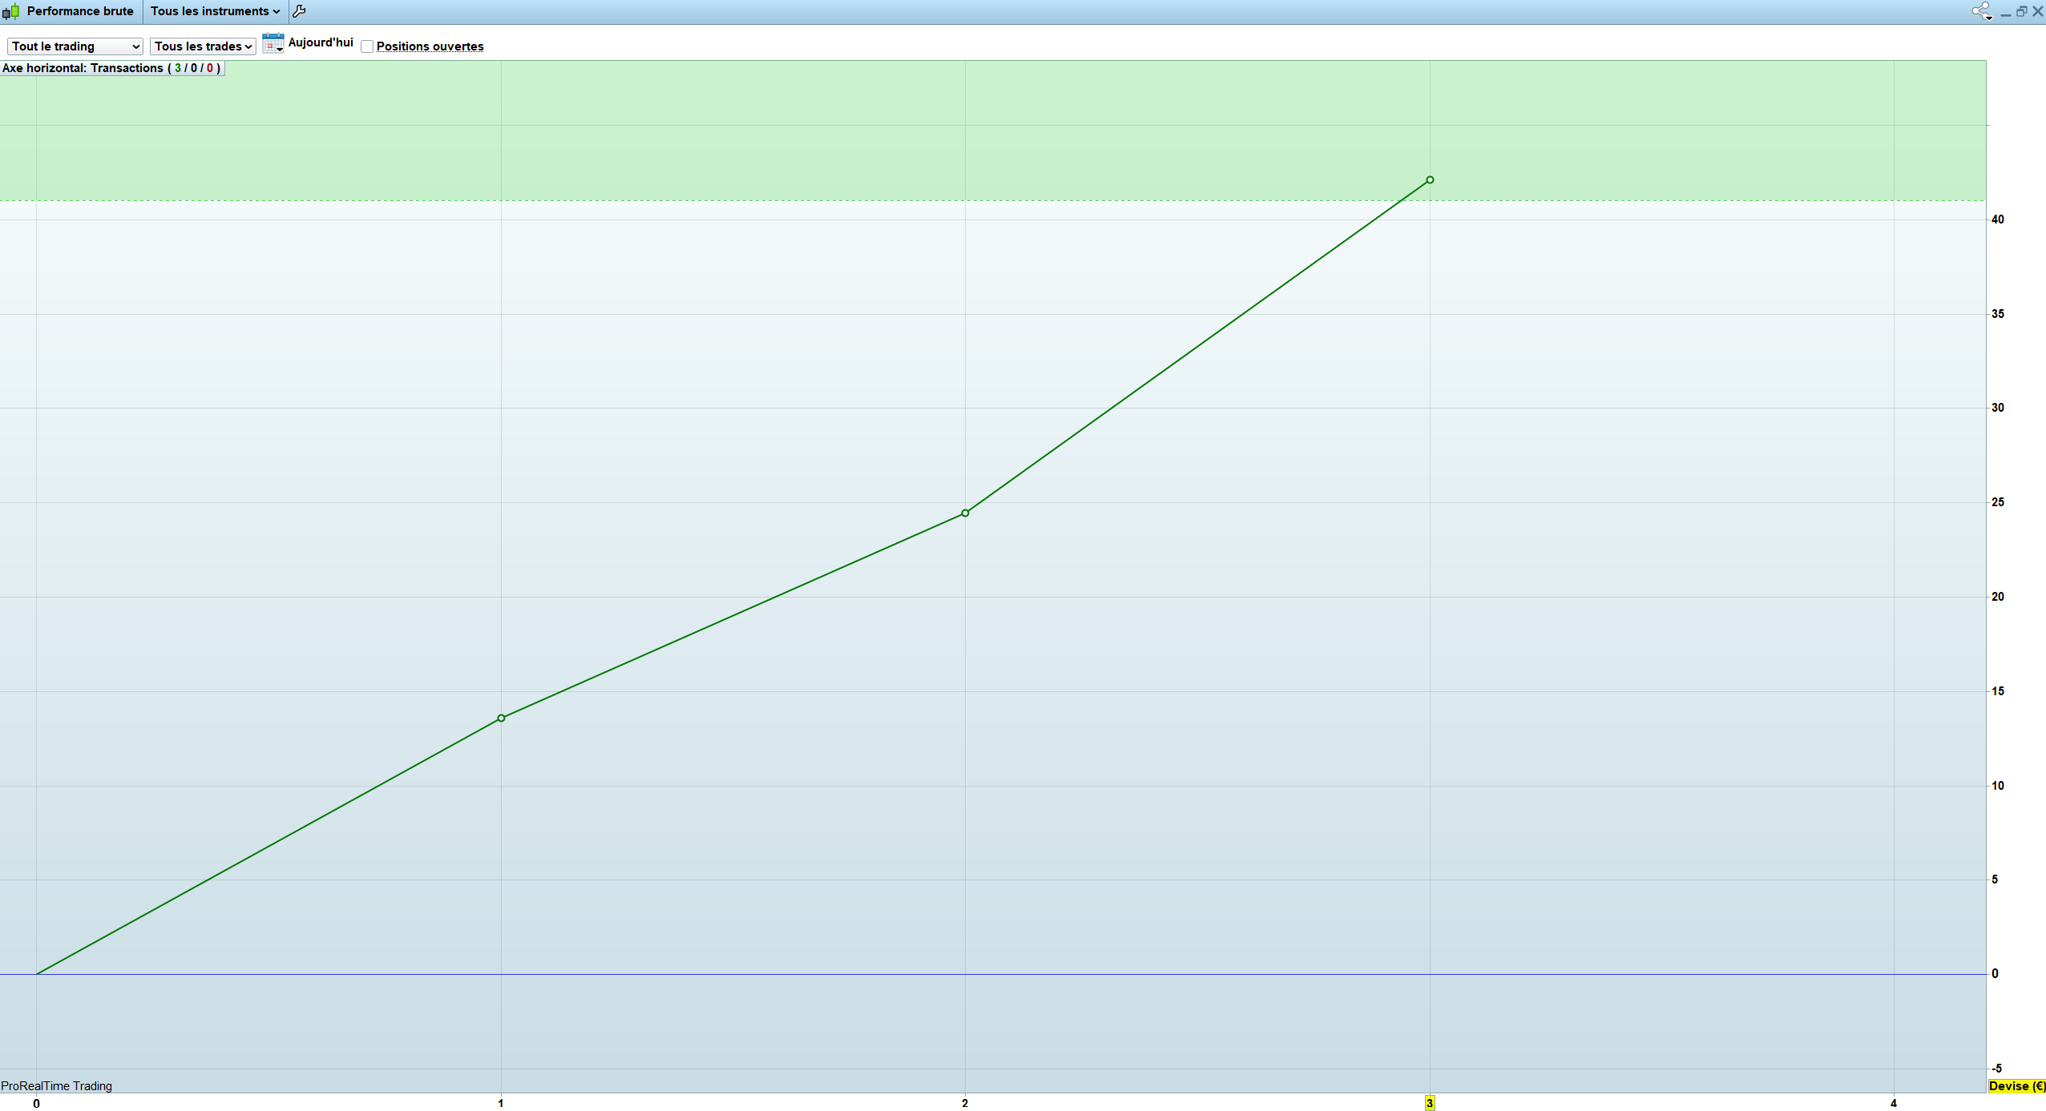Close the Performance brute window

pos(2037,11)
